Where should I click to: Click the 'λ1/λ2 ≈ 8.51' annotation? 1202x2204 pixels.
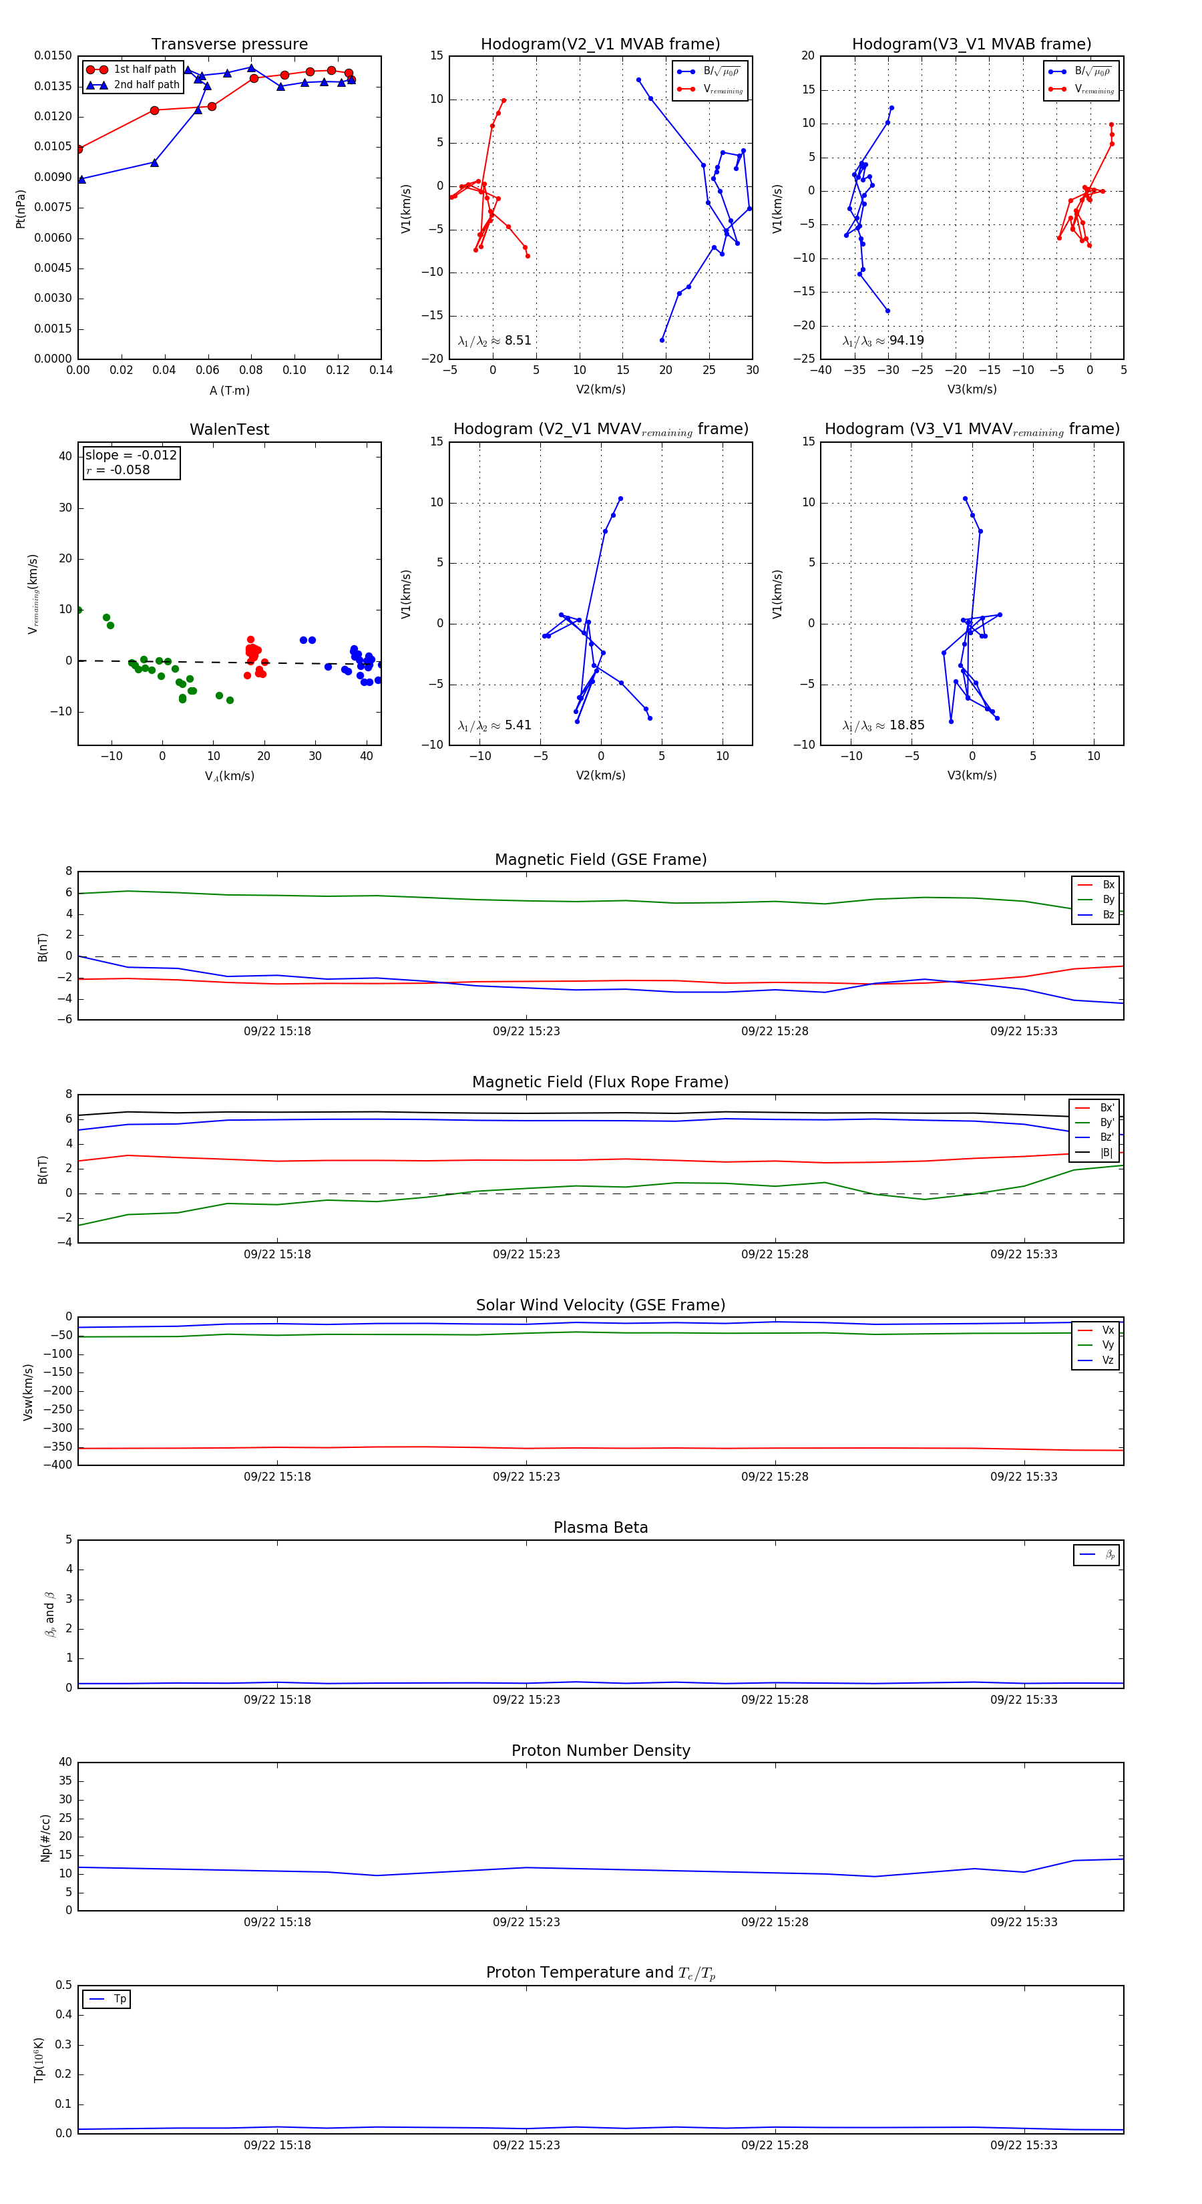point(494,341)
